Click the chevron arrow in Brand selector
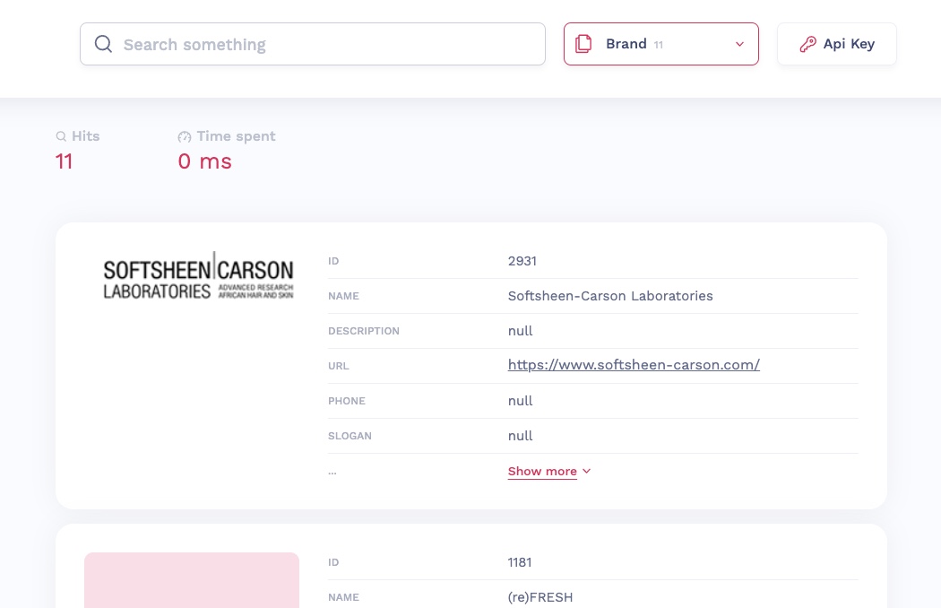This screenshot has width=941, height=608. tap(739, 44)
